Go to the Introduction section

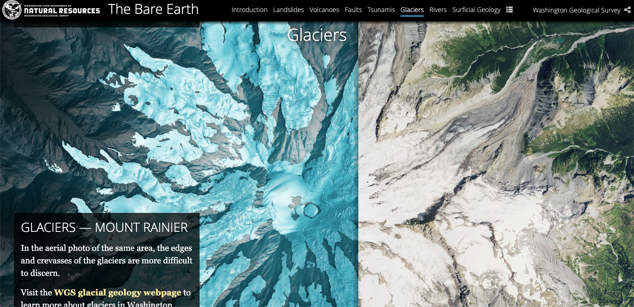coord(249,10)
